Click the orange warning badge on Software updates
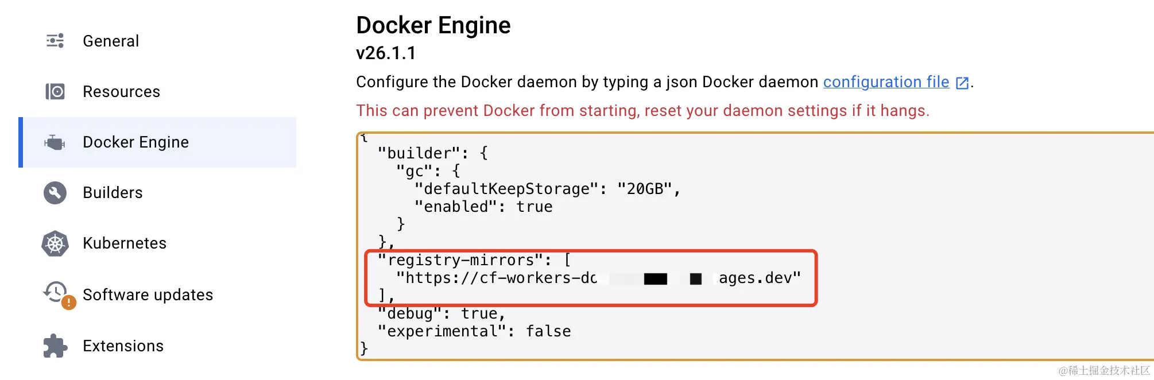The width and height of the screenshot is (1154, 380). [69, 302]
